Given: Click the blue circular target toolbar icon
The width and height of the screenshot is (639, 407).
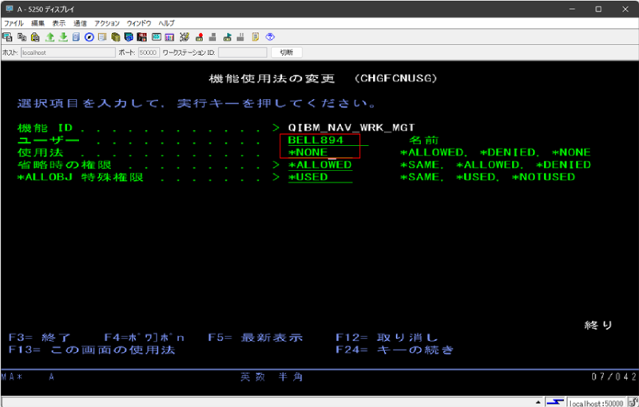Looking at the screenshot, I should point(89,37).
